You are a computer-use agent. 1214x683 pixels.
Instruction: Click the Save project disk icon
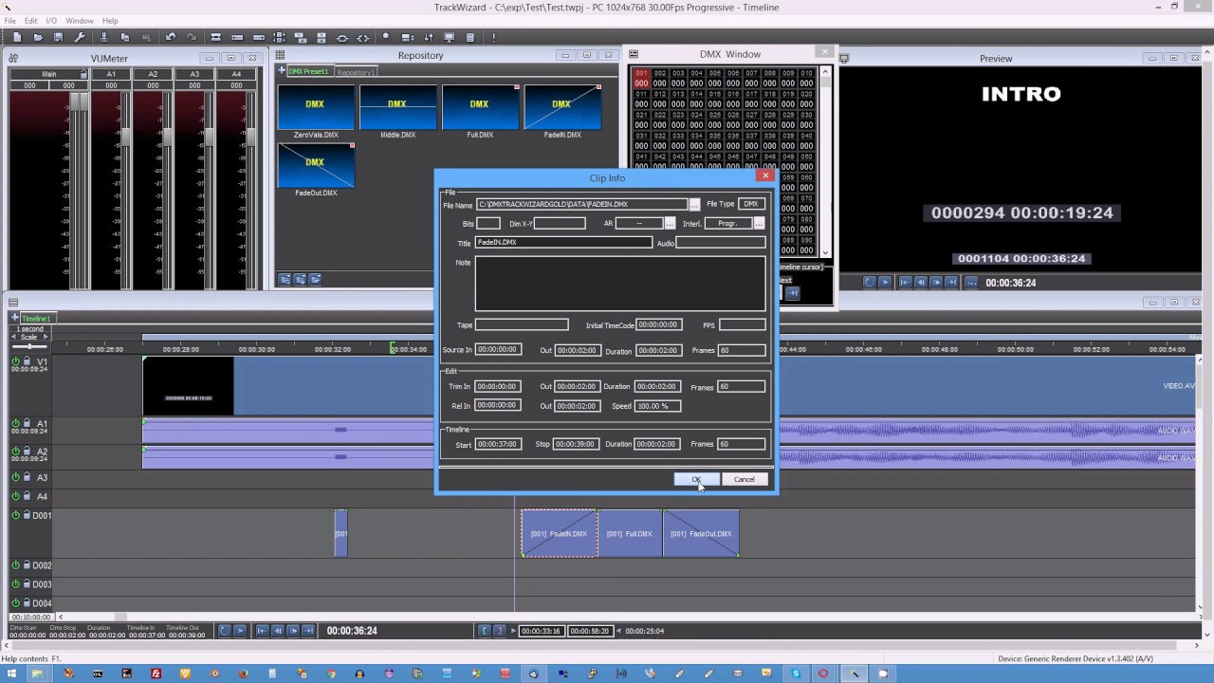59,37
